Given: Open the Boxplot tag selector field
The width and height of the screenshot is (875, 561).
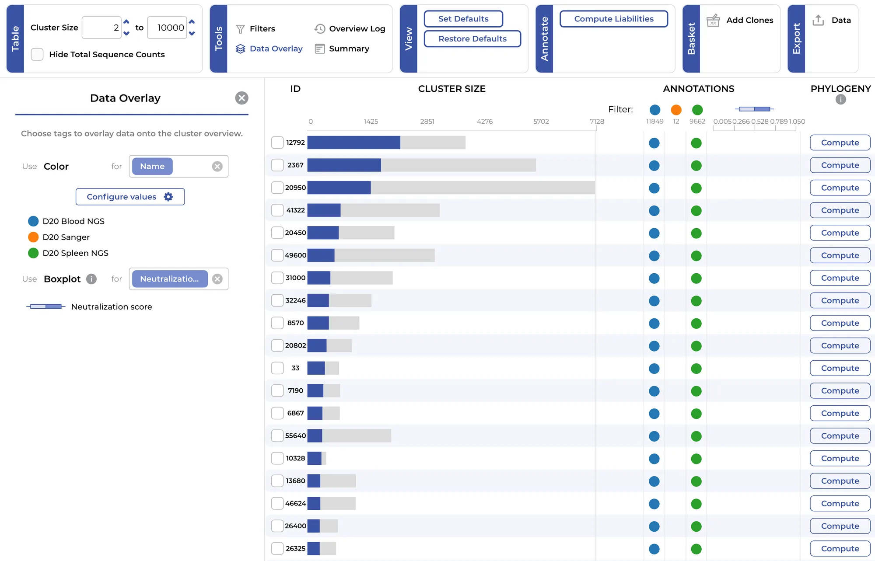Looking at the screenshot, I should pos(178,279).
